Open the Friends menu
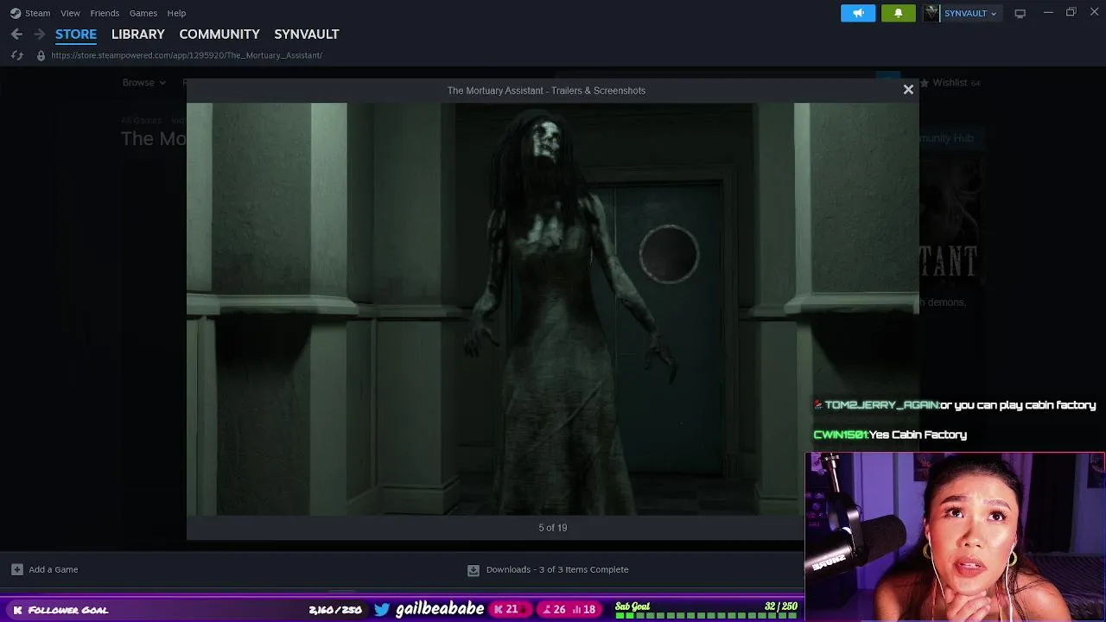Screen dimensions: 1106x622 click(x=105, y=13)
